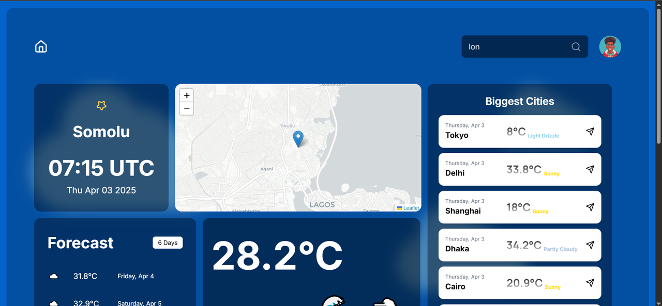Image resolution: width=662 pixels, height=306 pixels.
Task: Click the Forecast heading
Action: point(80,243)
